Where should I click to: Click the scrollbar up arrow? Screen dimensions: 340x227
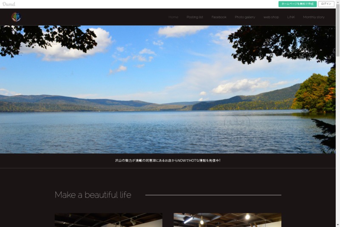(338, 2)
